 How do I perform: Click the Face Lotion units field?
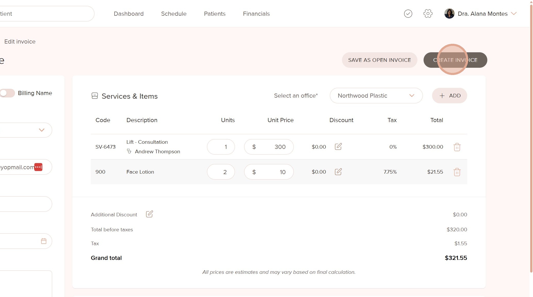[221, 172]
